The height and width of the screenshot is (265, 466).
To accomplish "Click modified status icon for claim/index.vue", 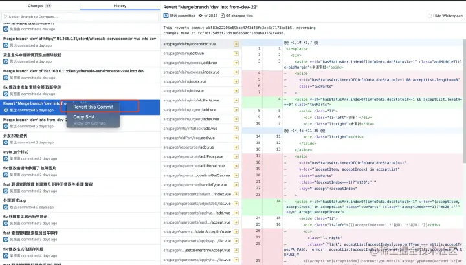I will tap(236, 81).
